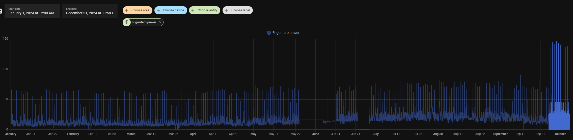573x140 pixels.
Task: Click the plus icon on Choose entity
Action: tap(193, 10)
